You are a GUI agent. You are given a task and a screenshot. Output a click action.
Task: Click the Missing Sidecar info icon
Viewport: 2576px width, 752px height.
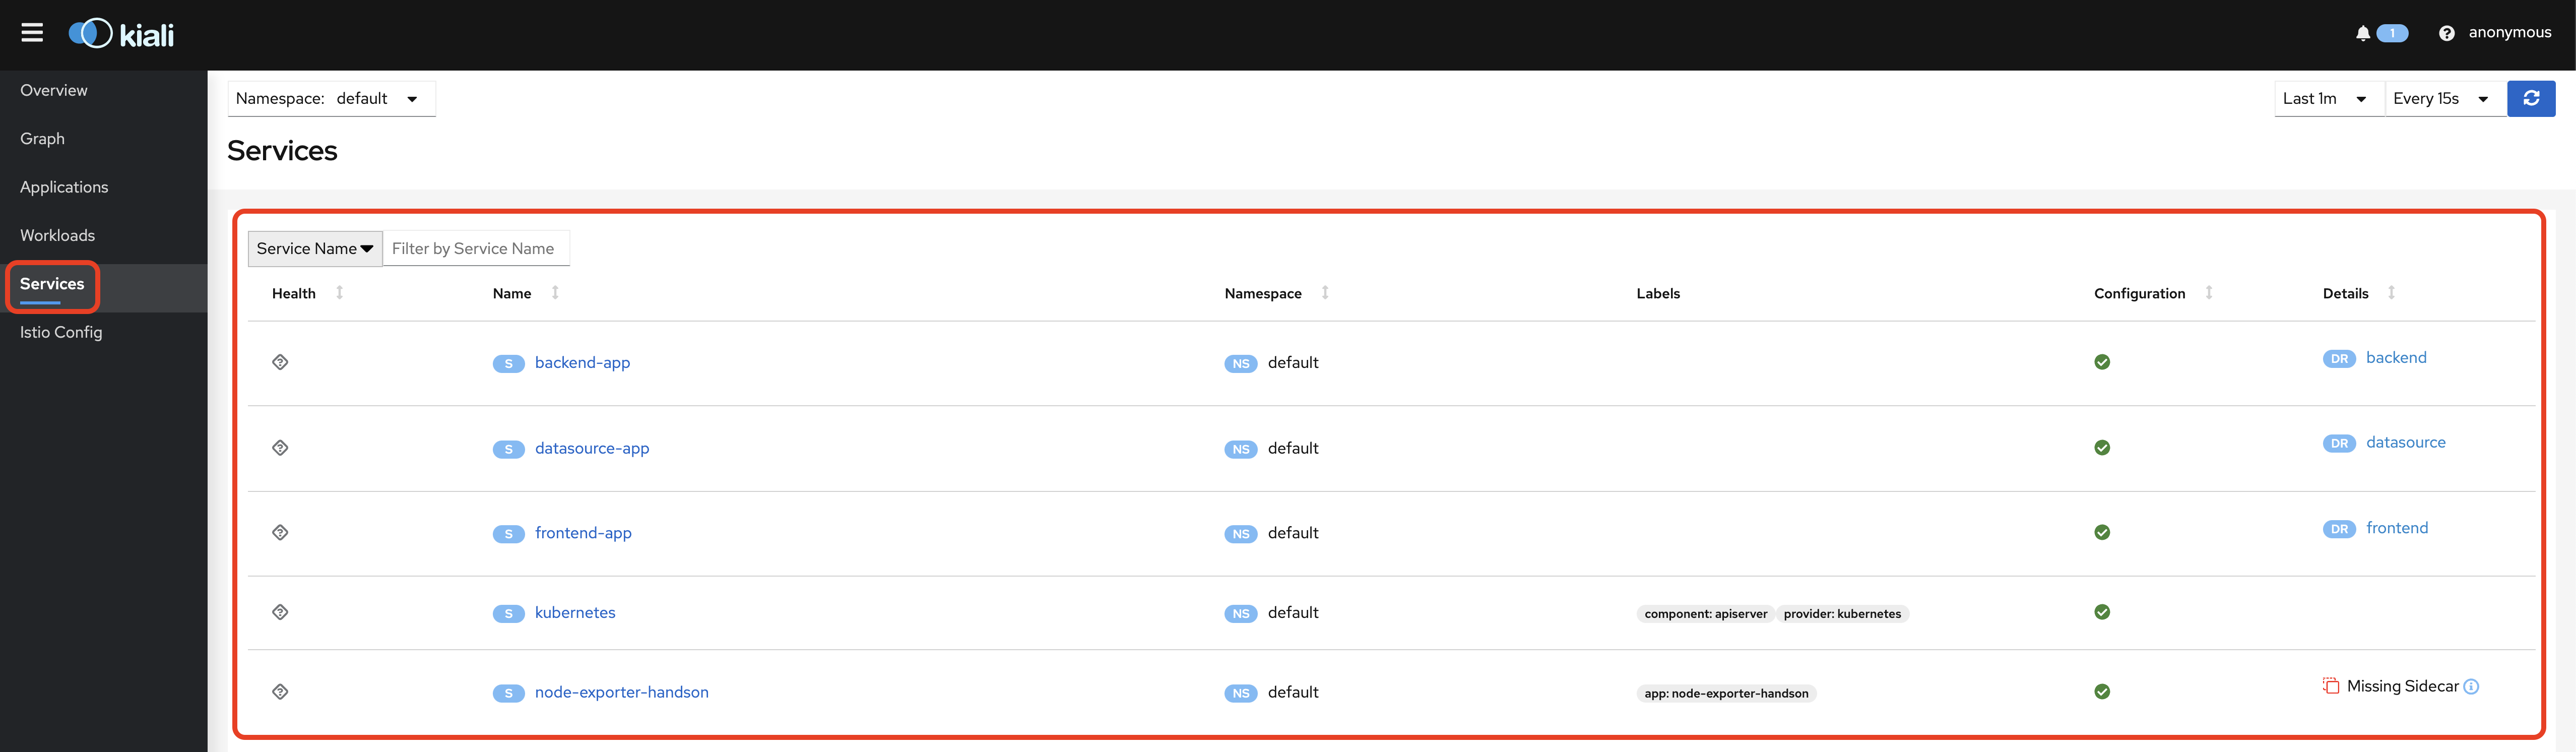2471,686
